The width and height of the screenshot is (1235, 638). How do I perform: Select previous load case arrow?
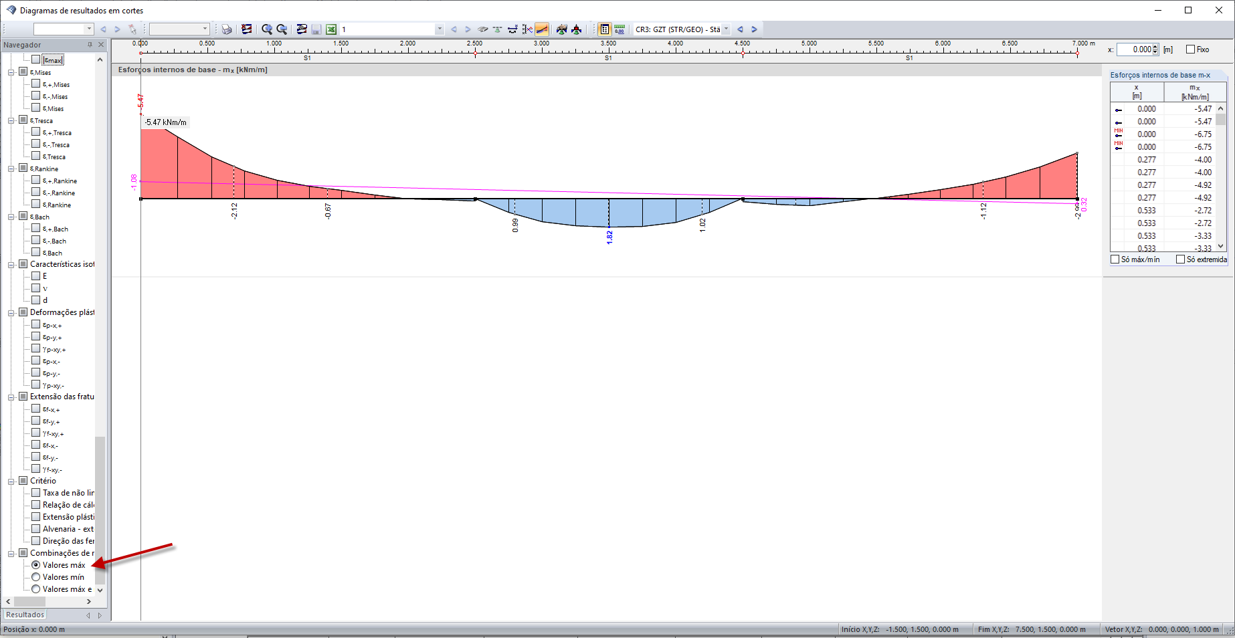point(740,29)
